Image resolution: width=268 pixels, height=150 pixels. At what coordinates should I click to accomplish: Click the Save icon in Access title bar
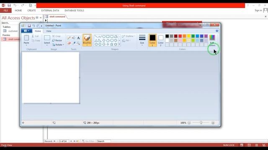coord(9,5)
